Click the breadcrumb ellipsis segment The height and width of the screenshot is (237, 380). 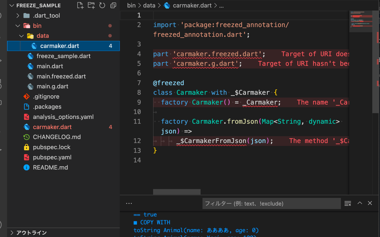(221, 6)
